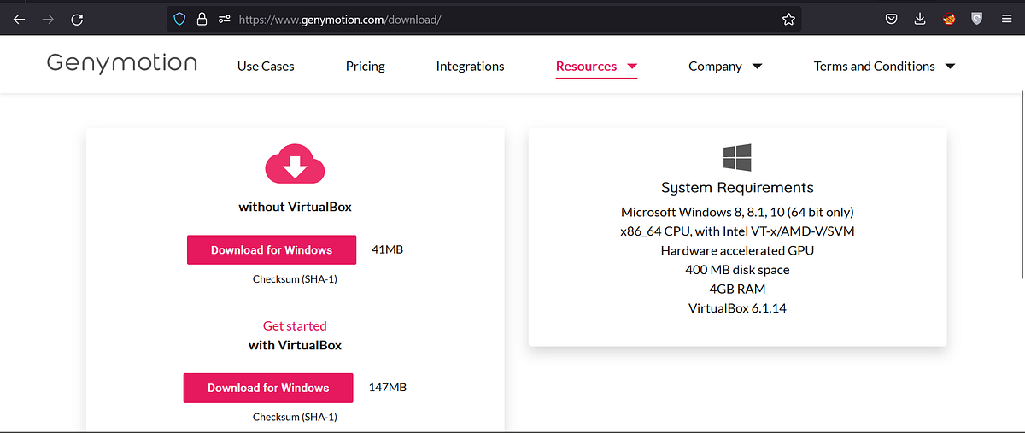Click the 41MB file size text

[x=387, y=250]
